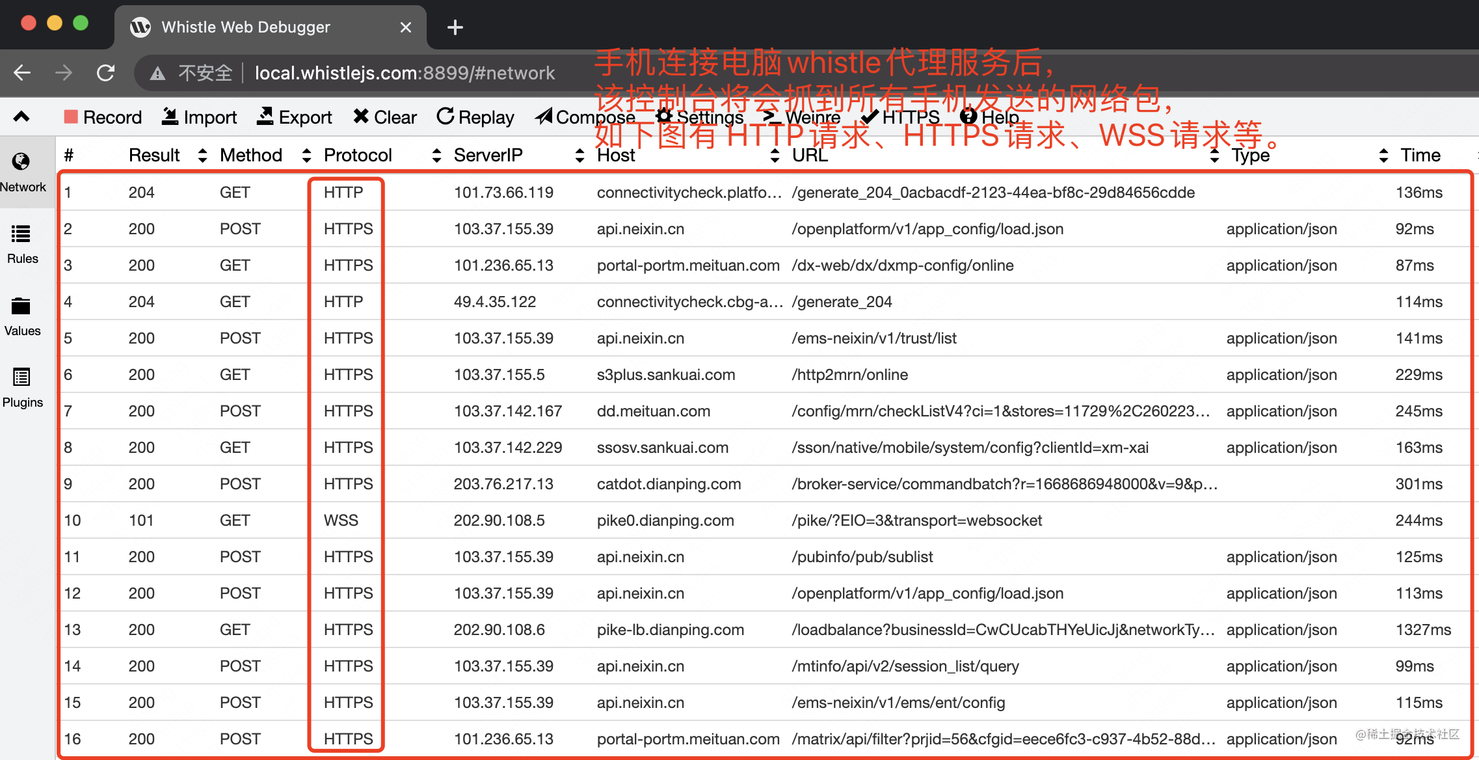Select the ssosv.sankuai.com request
The height and width of the screenshot is (760, 1479).
coord(766,448)
